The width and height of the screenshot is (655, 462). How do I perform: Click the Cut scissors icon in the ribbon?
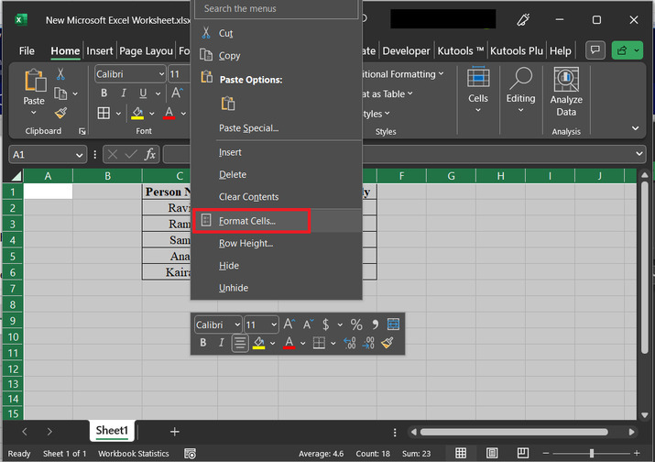tap(60, 74)
